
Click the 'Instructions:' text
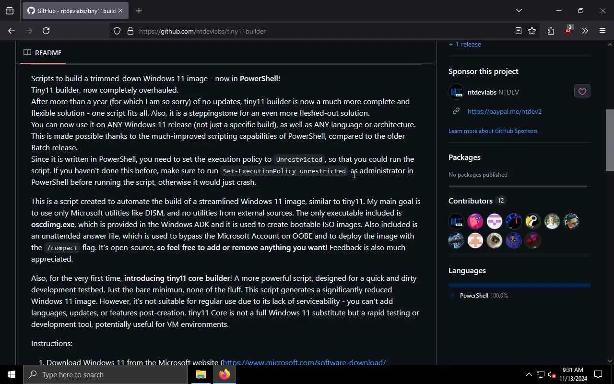pyautogui.click(x=52, y=344)
